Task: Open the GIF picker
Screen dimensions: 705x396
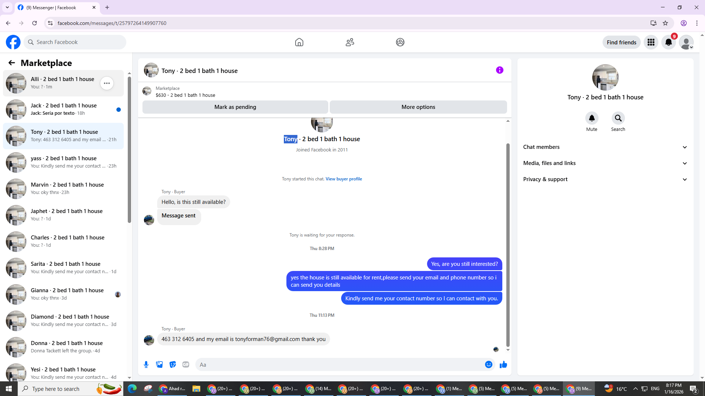Action: tap(186, 364)
